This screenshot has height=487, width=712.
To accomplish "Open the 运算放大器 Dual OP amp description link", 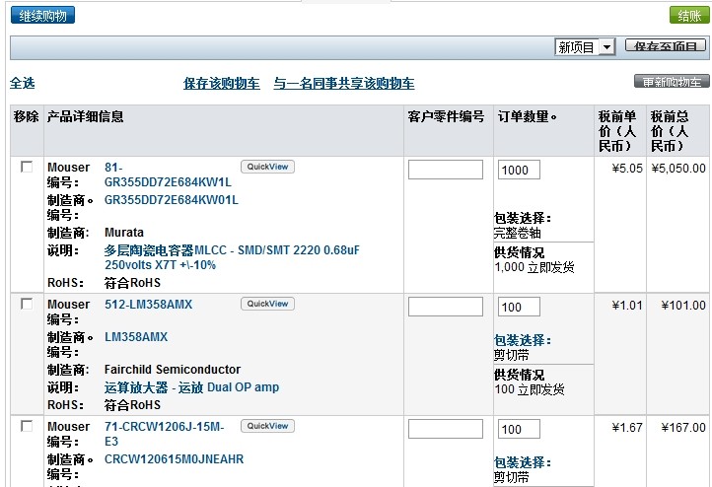I will pos(191,387).
